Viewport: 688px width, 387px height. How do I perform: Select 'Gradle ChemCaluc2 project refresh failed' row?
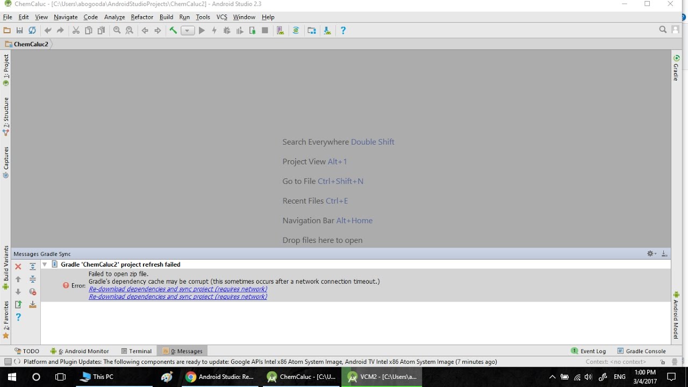pyautogui.click(x=355, y=264)
